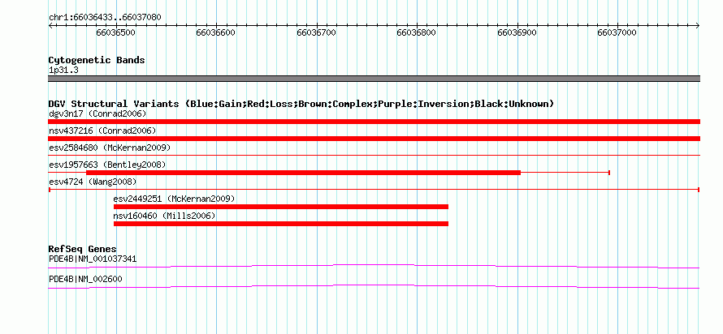Click the chr1:66036433..66037080 region label
The image size is (723, 334).
(x=105, y=17)
